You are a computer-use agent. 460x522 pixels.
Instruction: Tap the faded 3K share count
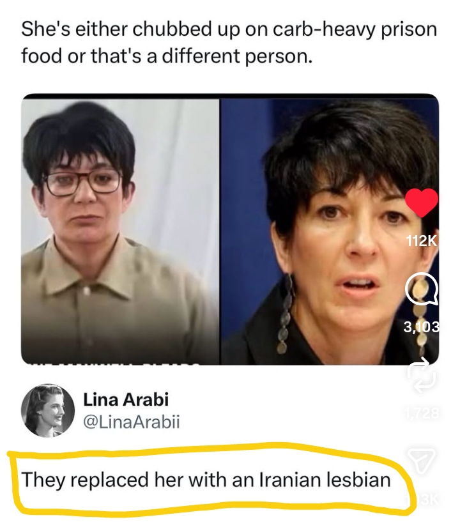[424, 500]
